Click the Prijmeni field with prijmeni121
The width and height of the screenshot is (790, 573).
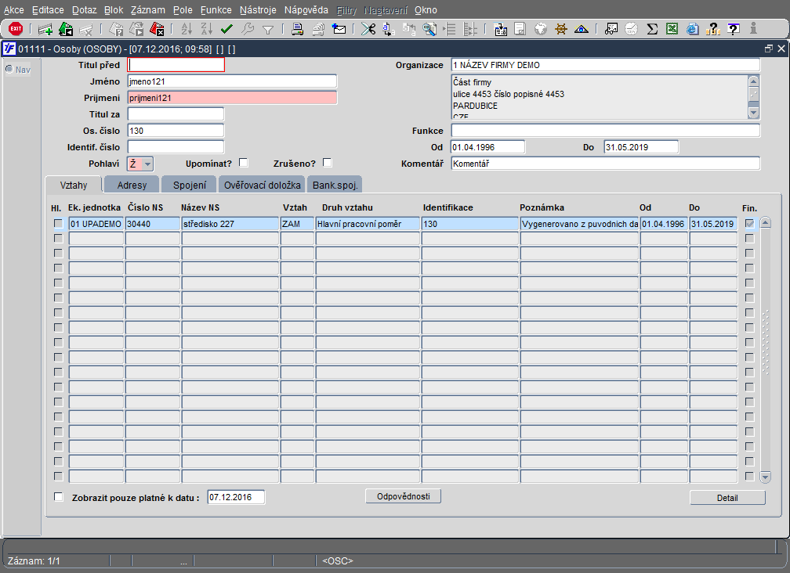(232, 98)
